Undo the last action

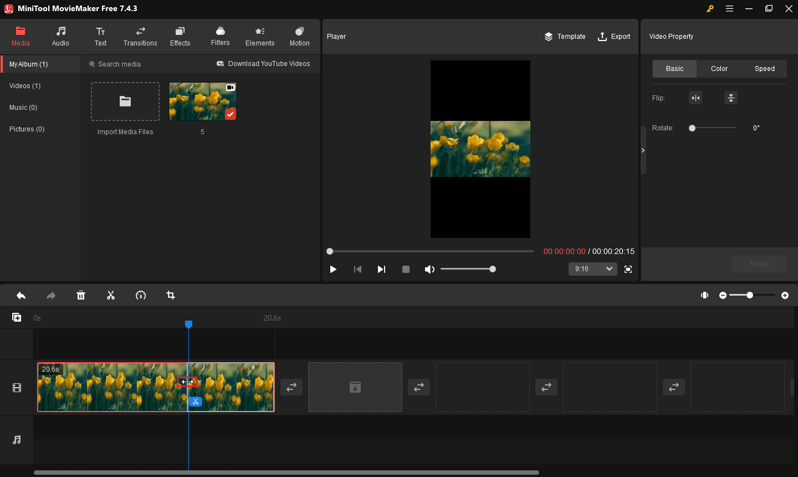[x=21, y=296]
